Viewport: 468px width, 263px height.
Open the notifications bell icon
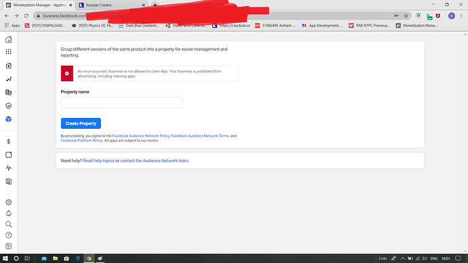pyautogui.click(x=8, y=214)
